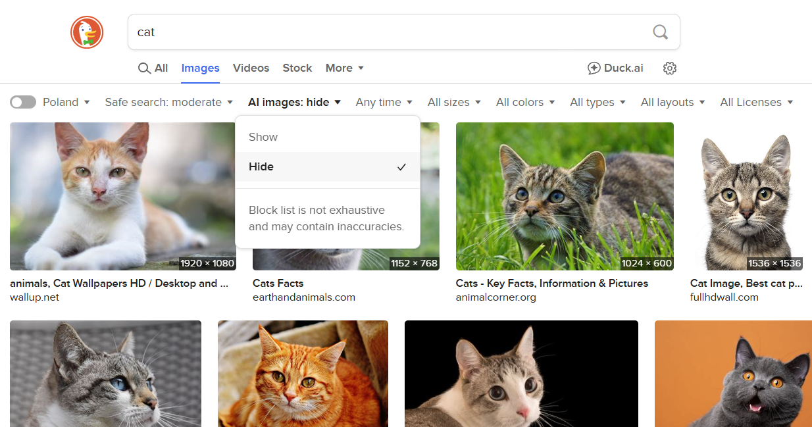
Task: Open the Any time filter
Action: 384,102
